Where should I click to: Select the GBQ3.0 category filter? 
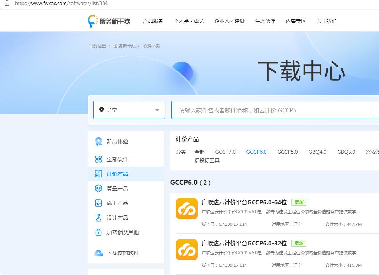click(346, 152)
